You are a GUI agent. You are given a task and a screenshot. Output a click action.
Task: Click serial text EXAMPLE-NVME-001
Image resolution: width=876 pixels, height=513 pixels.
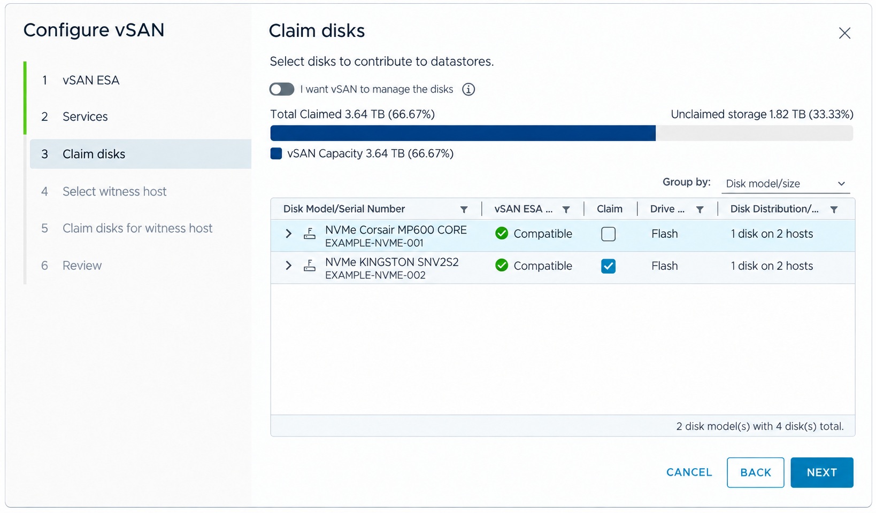click(374, 243)
